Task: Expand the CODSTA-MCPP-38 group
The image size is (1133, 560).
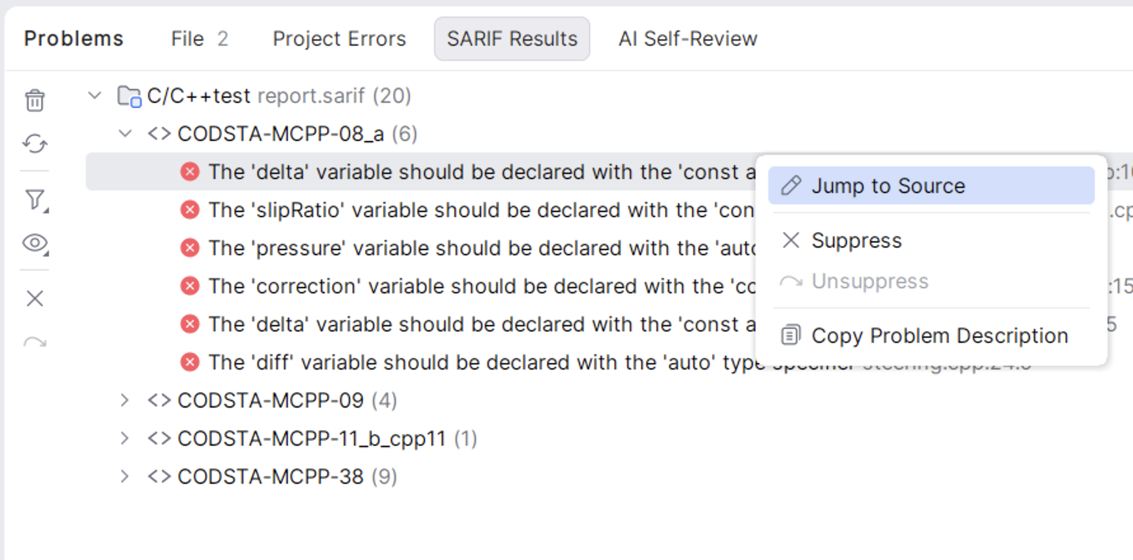Action: (x=125, y=477)
